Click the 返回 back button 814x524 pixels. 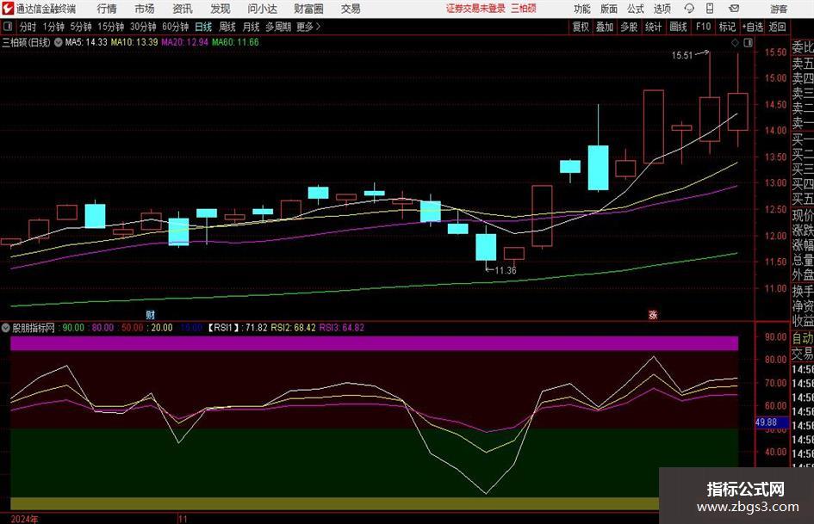[x=778, y=27]
